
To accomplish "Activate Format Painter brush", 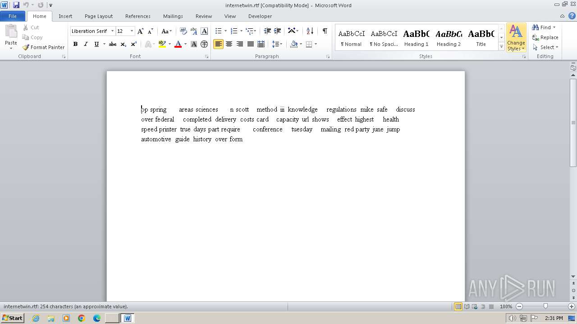I will (43, 47).
